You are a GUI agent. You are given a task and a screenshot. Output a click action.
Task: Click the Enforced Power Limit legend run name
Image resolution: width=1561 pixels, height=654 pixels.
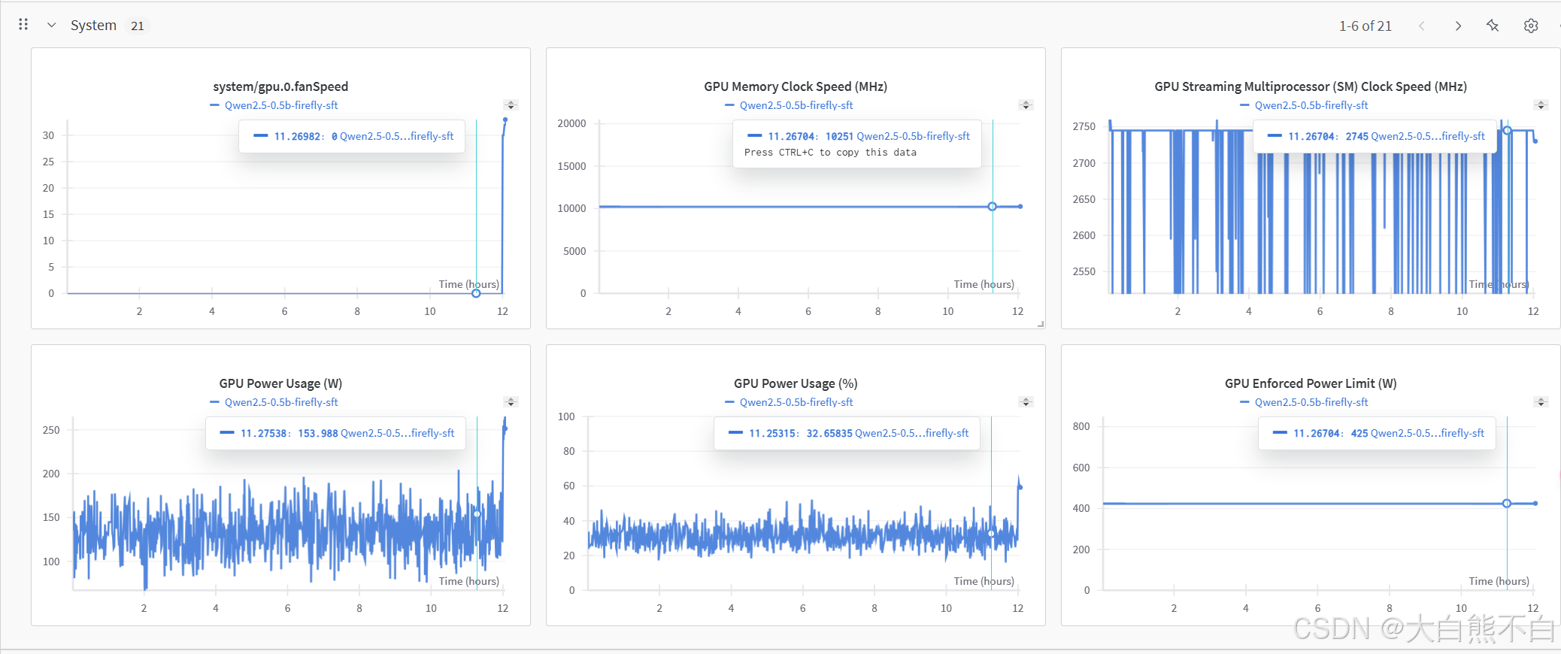click(1311, 402)
